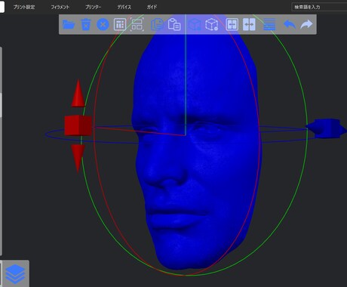
Task: Click the select-all dashed frame icon
Action: pyautogui.click(x=137, y=25)
